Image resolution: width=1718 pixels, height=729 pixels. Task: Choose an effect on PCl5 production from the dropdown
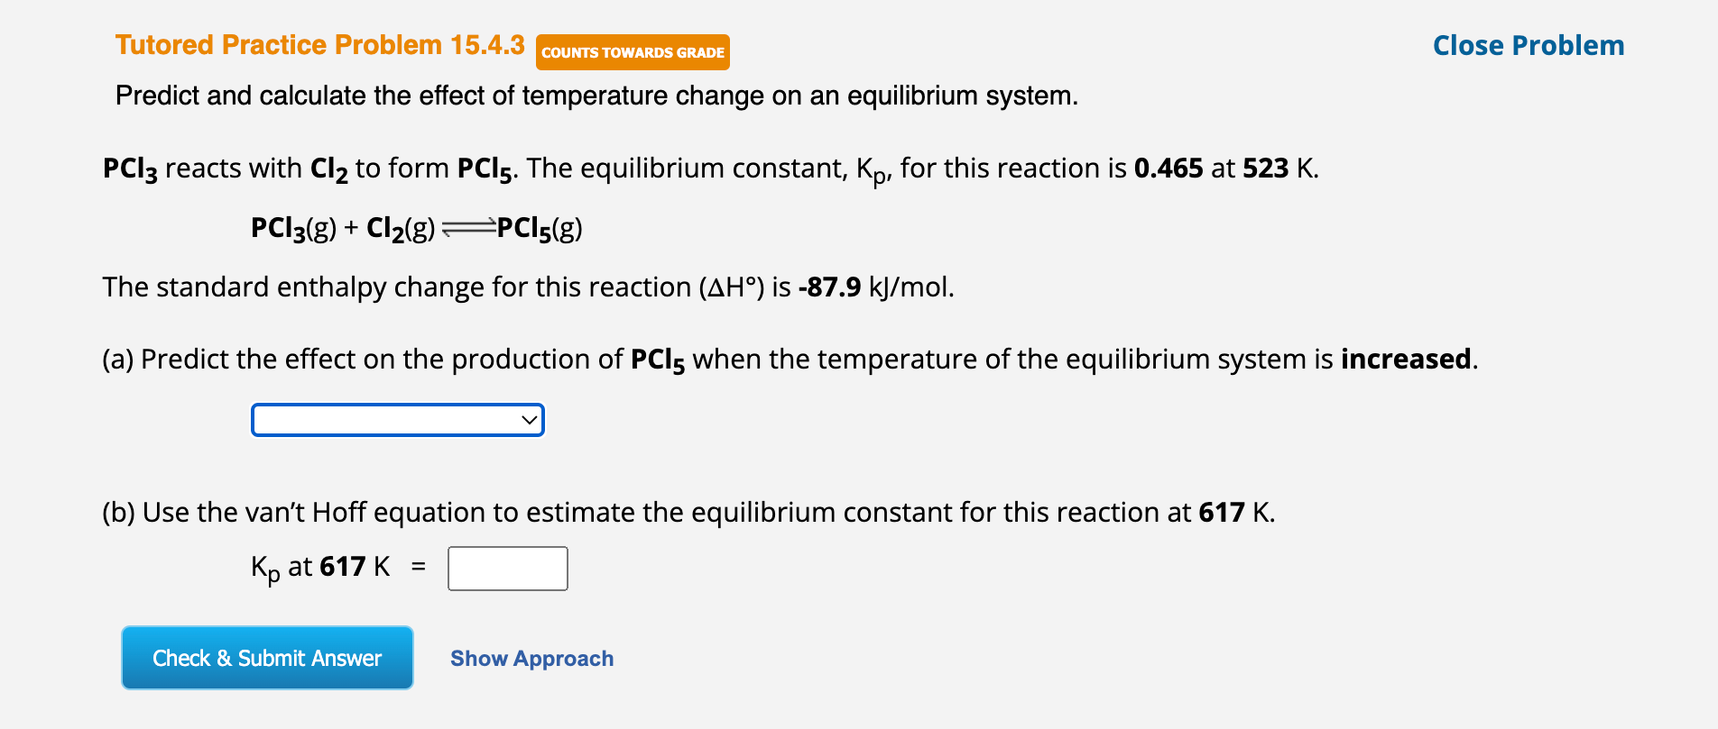[397, 419]
